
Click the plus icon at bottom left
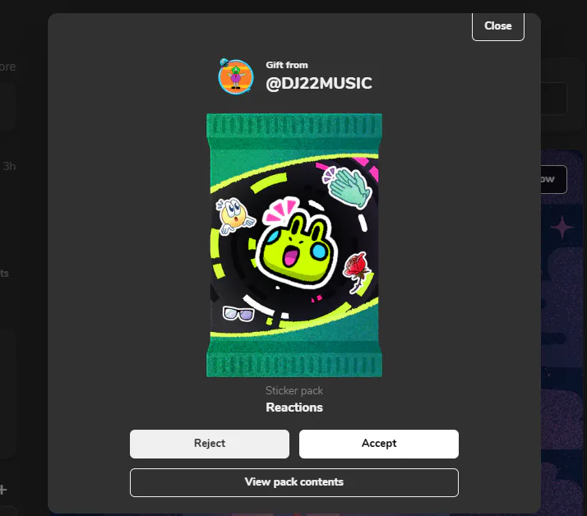(x=3, y=490)
